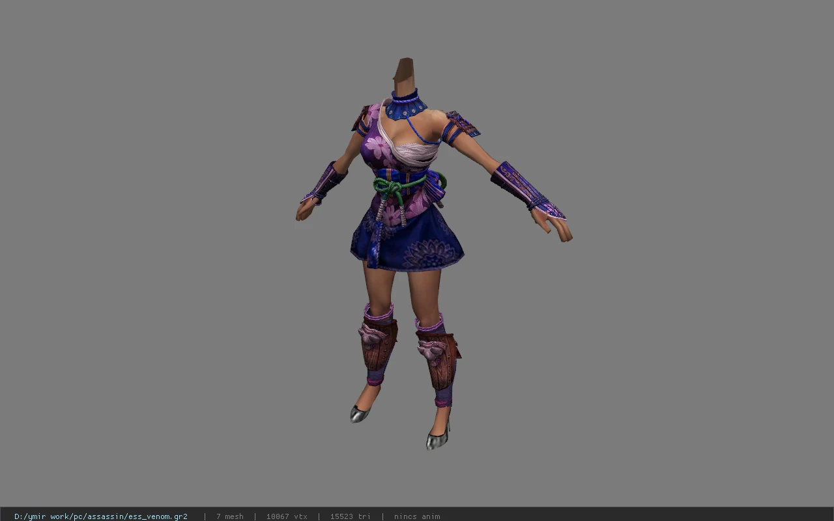Image resolution: width=834 pixels, height=521 pixels.
Task: Click the '7 mesh' status entry
Action: tap(229, 516)
